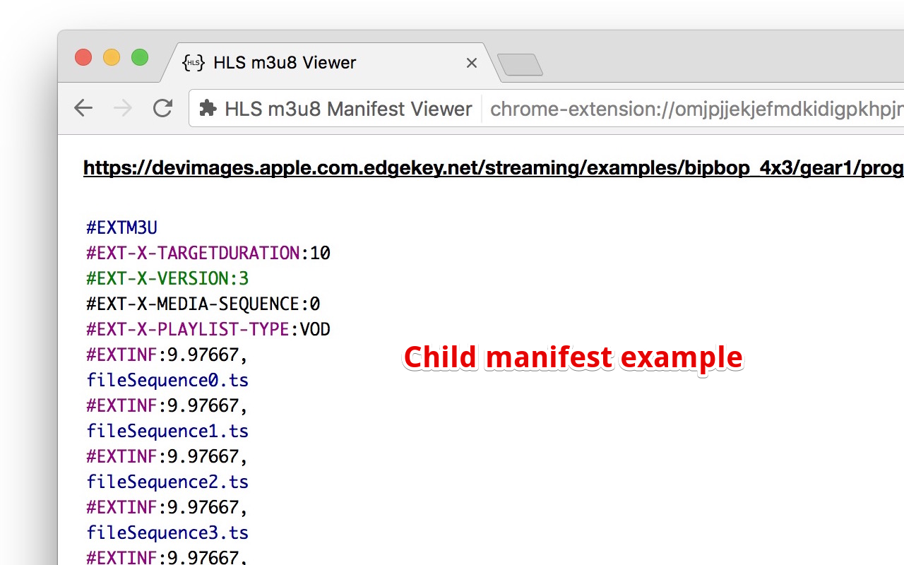
Task: Close the HLS m3u8 Viewer tab
Action: click(472, 63)
